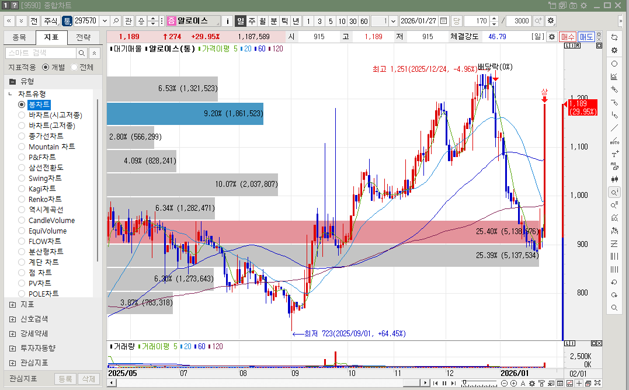Click the gear icon in the bottom chart toolbar
The image size is (629, 390).
(532, 383)
